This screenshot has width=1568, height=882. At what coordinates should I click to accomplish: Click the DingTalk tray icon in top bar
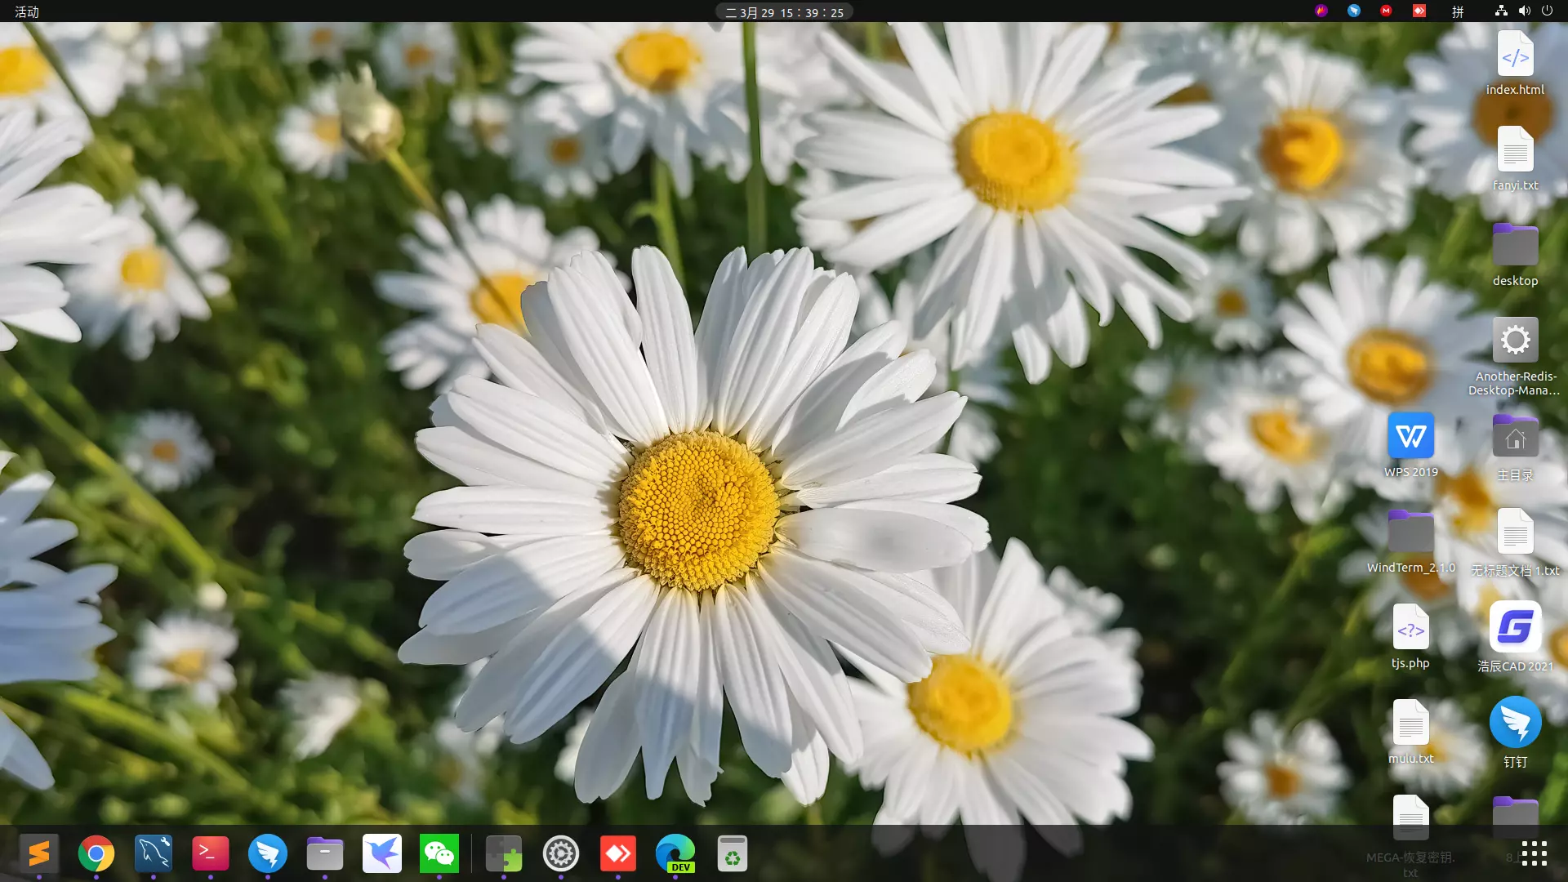coord(1354,11)
